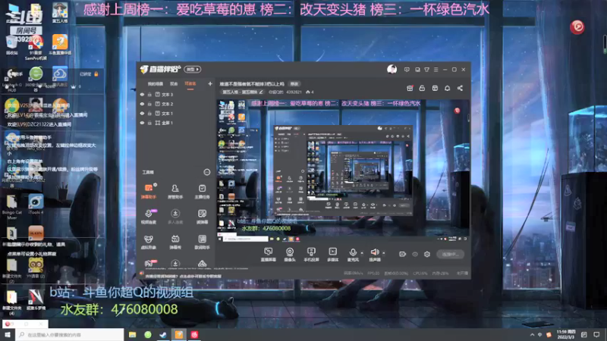This screenshot has height=341, width=607.
Task: Open the 视频连麦 tool icon
Action: 149,216
